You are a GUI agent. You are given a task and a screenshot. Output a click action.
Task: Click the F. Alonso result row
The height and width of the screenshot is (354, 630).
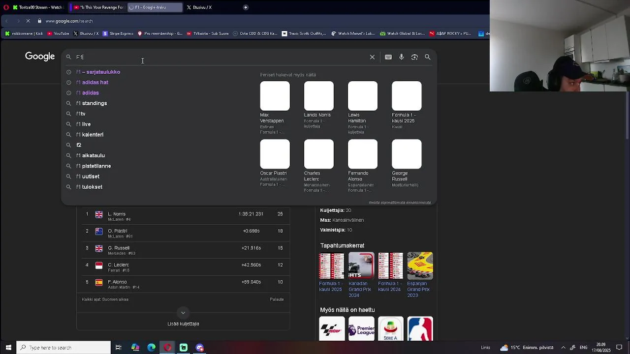[x=183, y=284]
